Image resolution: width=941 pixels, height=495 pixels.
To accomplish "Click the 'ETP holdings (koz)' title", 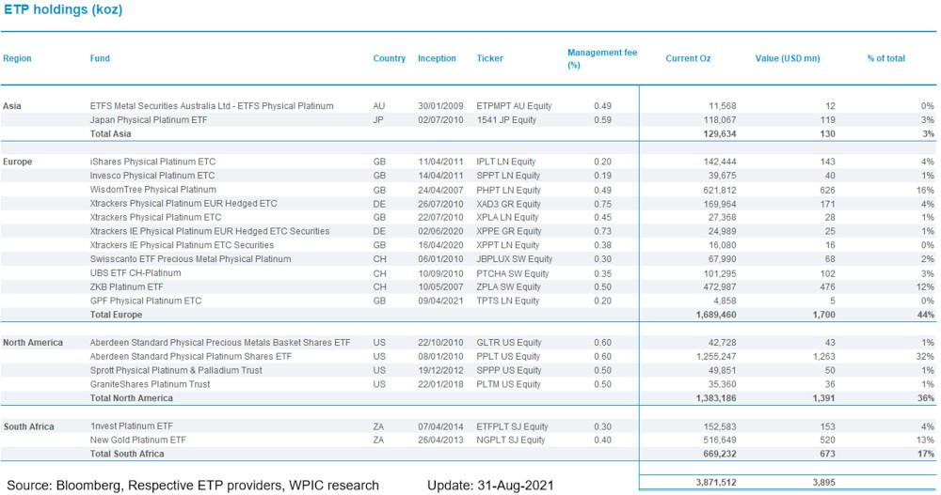I will (x=63, y=9).
